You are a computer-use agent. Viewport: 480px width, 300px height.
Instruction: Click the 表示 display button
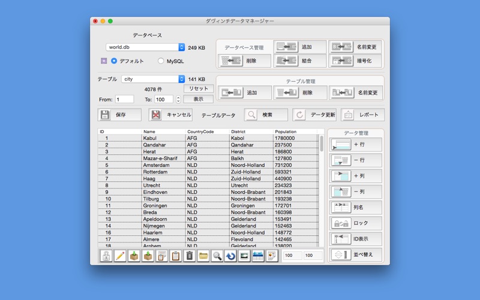[199, 99]
